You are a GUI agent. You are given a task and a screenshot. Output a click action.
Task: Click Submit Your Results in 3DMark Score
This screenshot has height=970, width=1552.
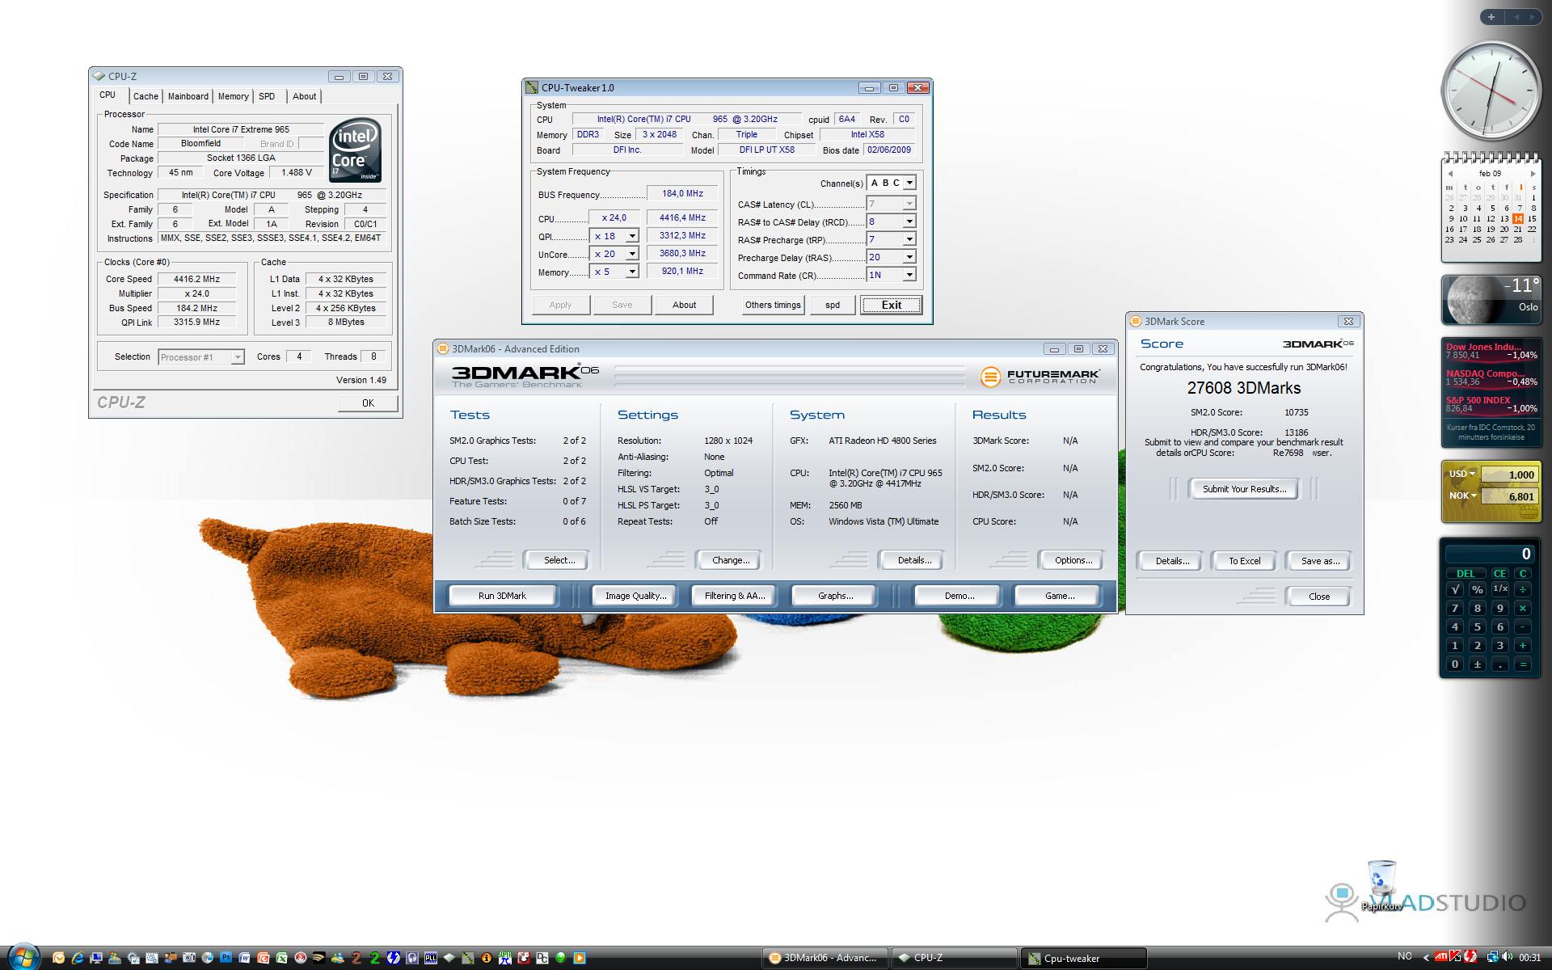[1244, 489]
